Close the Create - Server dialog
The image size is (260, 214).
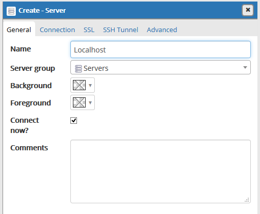[x=248, y=10]
